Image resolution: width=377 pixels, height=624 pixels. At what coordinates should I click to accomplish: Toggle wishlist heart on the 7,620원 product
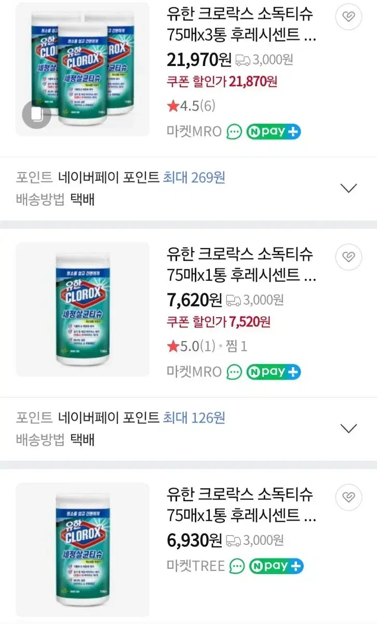(x=349, y=257)
